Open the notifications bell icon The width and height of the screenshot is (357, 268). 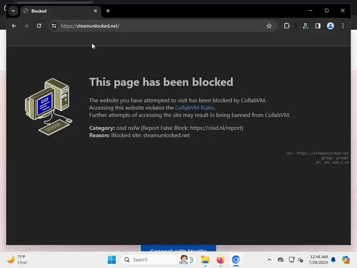[333, 260]
